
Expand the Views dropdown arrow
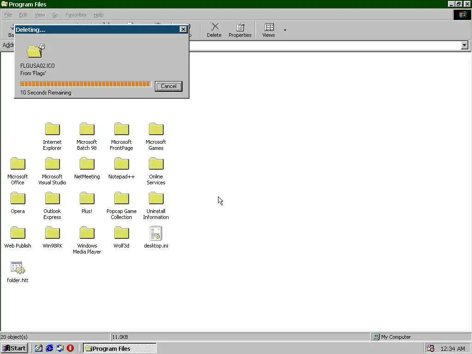pos(285,30)
